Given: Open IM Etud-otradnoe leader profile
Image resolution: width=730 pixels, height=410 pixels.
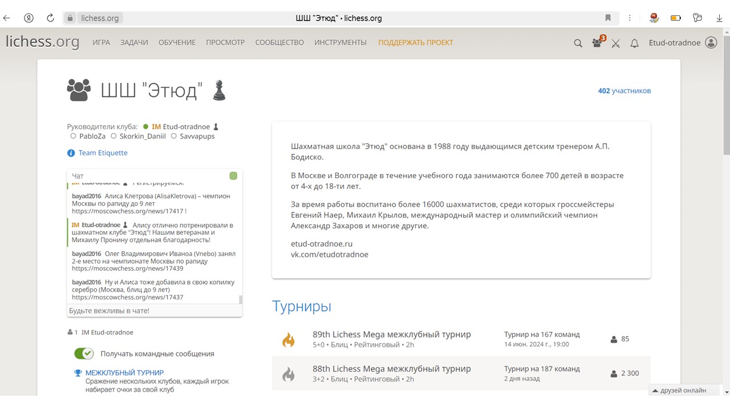Looking at the screenshot, I should [x=181, y=127].
